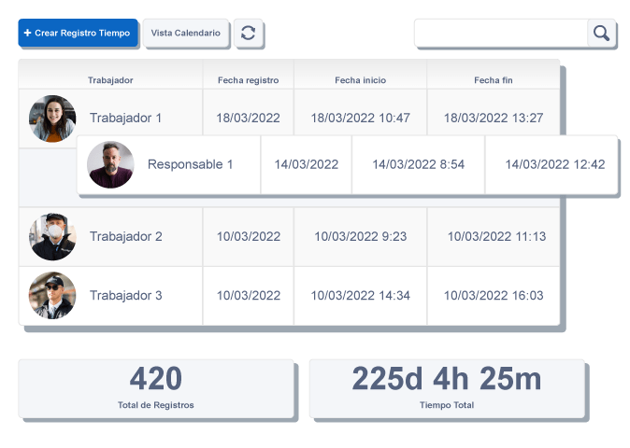This screenshot has width=630, height=448.
Task: Open Responsable 1 avatar photo
Action: 110,164
